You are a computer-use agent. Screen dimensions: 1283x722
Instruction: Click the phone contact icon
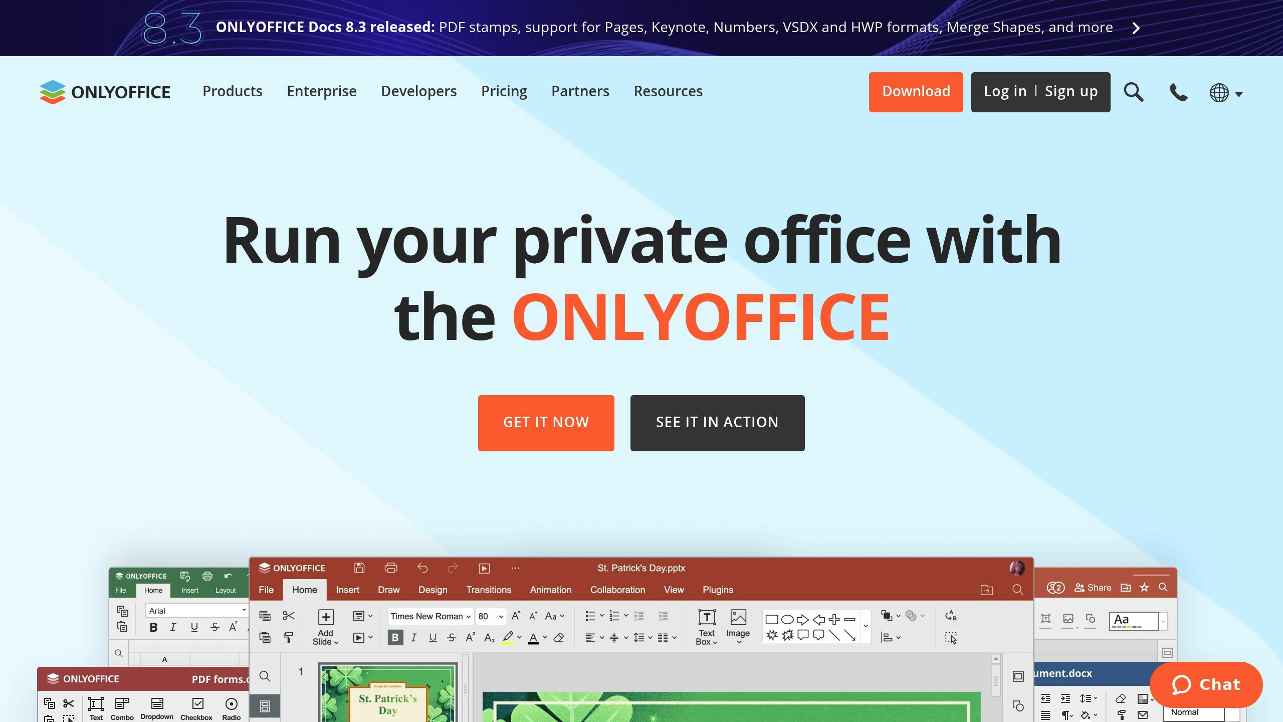[x=1178, y=92]
